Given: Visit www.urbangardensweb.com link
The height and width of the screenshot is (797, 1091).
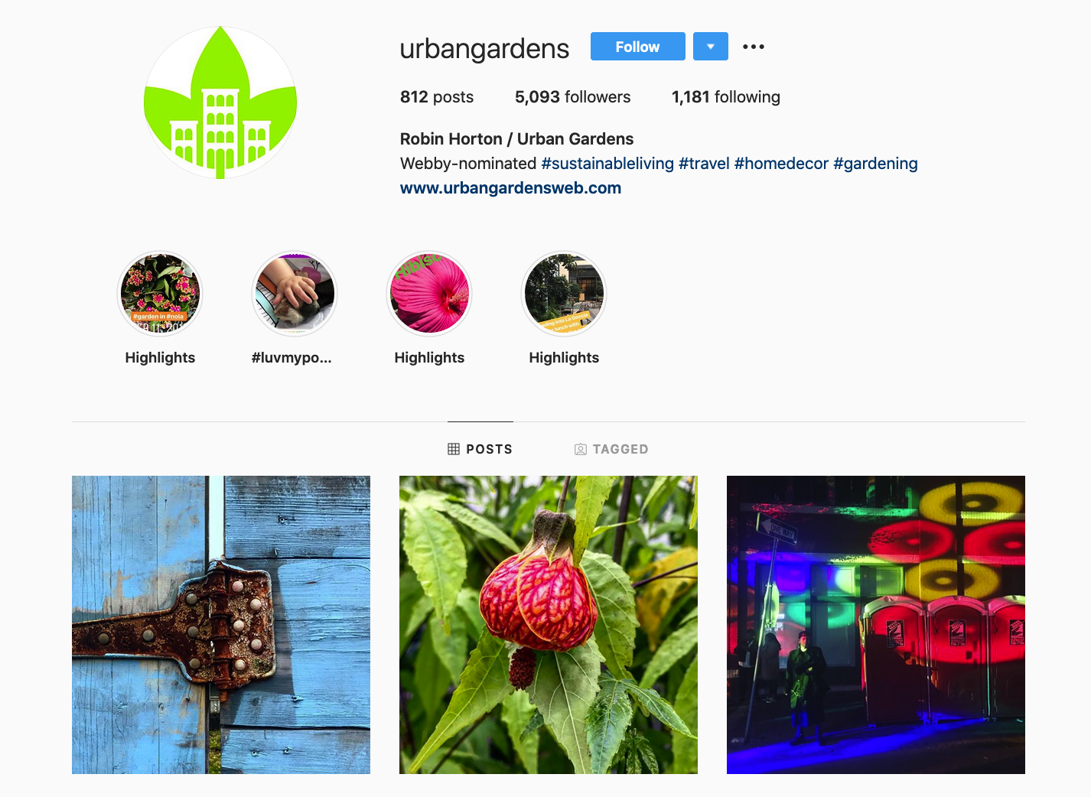Looking at the screenshot, I should [510, 188].
